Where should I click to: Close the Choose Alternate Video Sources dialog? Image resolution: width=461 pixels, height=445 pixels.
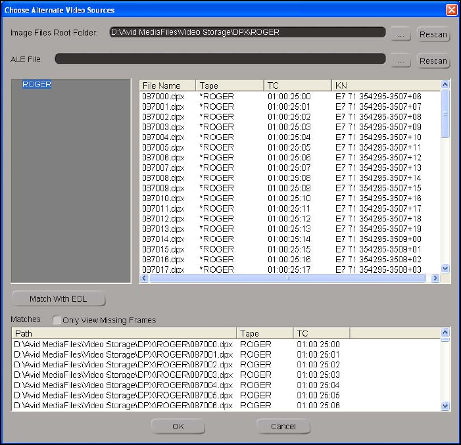(x=451, y=10)
